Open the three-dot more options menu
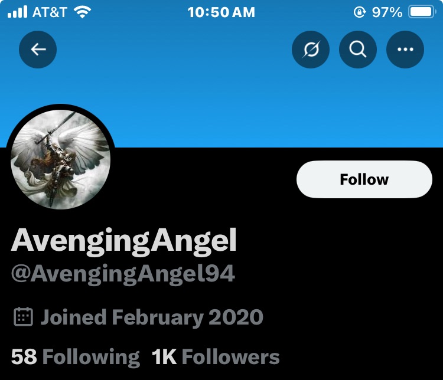443x380 pixels. tap(405, 50)
